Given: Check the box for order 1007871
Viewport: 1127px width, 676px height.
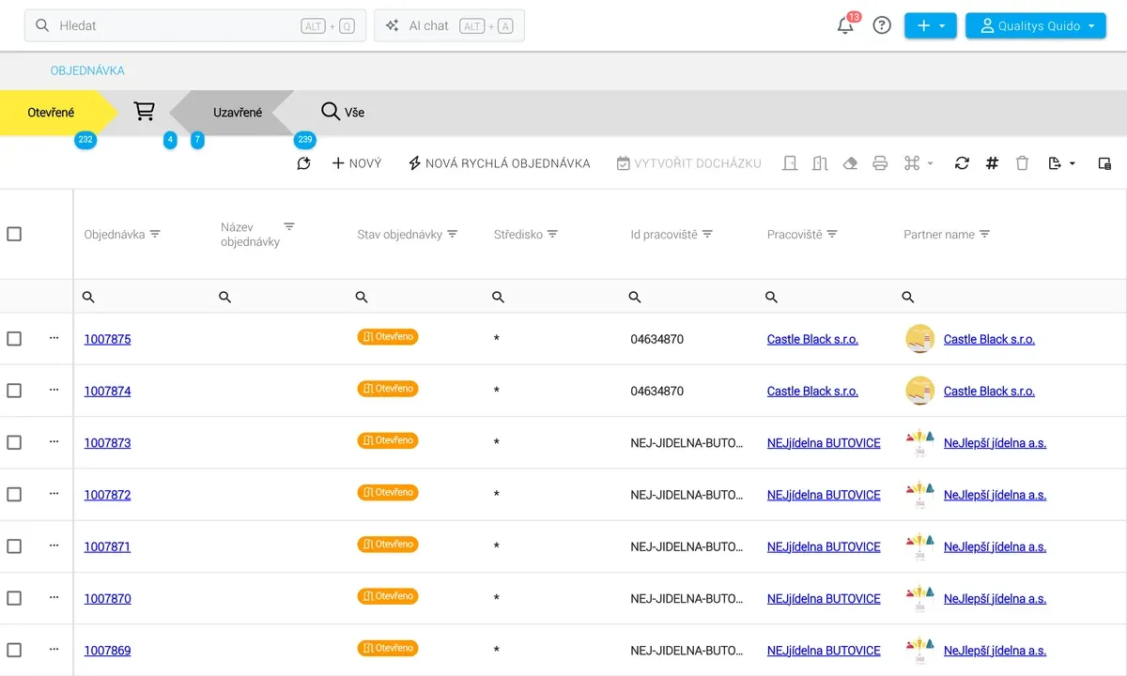Looking at the screenshot, I should 14,546.
